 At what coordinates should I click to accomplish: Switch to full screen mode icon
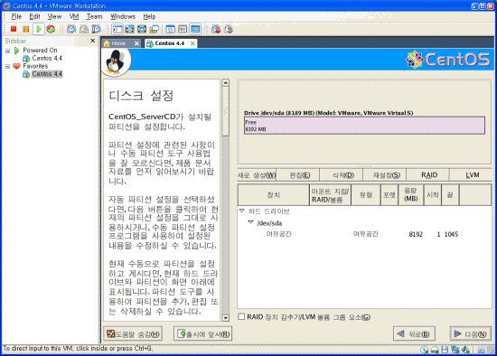coord(142,29)
